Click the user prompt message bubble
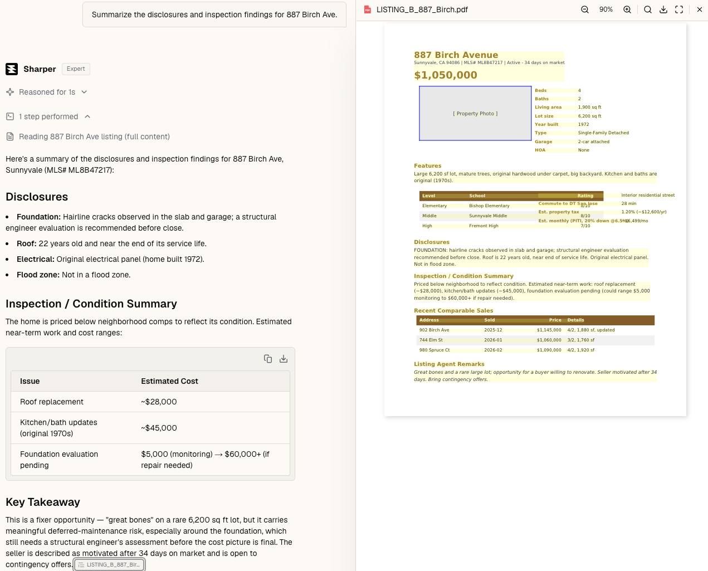This screenshot has height=571, width=708. [x=214, y=14]
